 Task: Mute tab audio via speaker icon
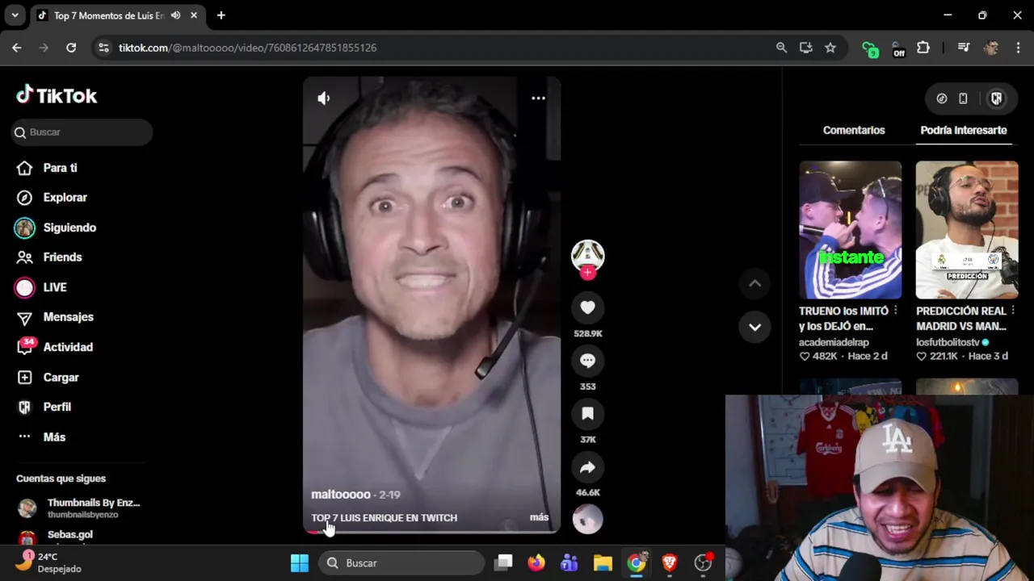tap(175, 15)
